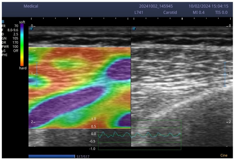Click the gain parameter GN 105
This screenshot has width=235, height=161.
point(10,38)
